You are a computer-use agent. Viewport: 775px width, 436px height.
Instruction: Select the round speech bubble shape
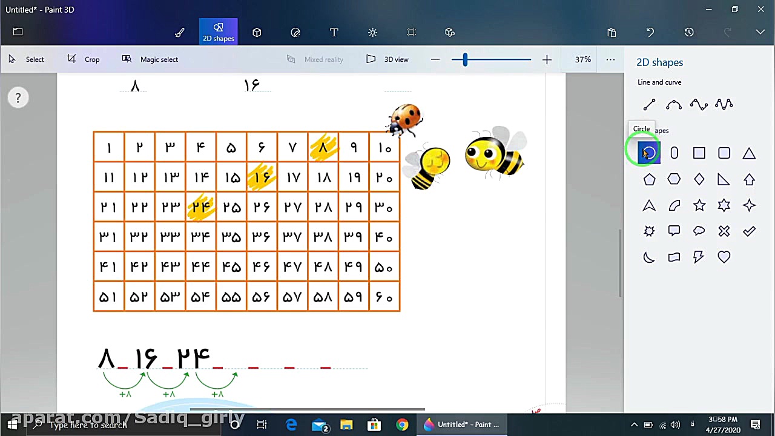[x=699, y=231]
